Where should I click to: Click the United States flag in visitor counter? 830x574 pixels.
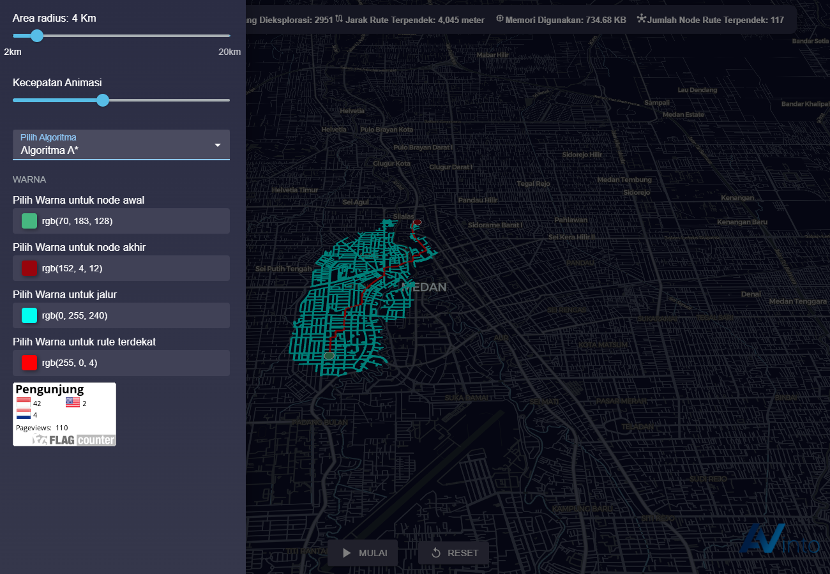point(73,403)
